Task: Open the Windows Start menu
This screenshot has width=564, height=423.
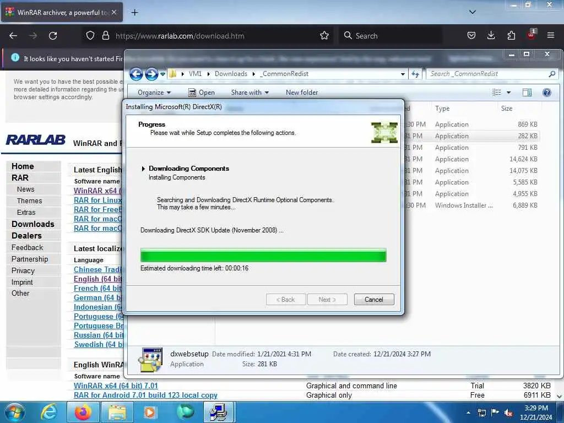Action: coord(15,412)
